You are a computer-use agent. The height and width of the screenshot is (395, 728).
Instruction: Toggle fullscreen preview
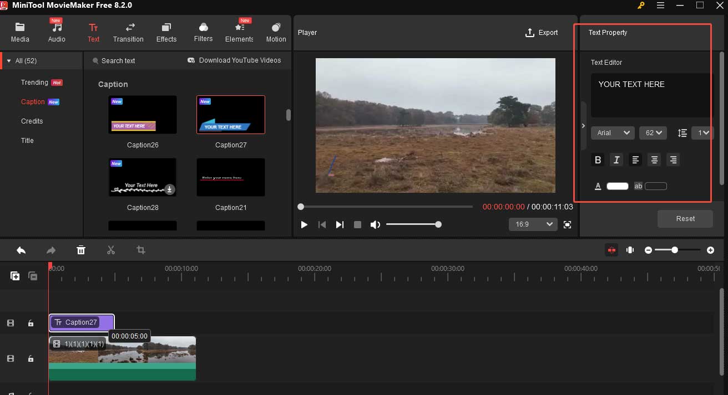point(567,224)
